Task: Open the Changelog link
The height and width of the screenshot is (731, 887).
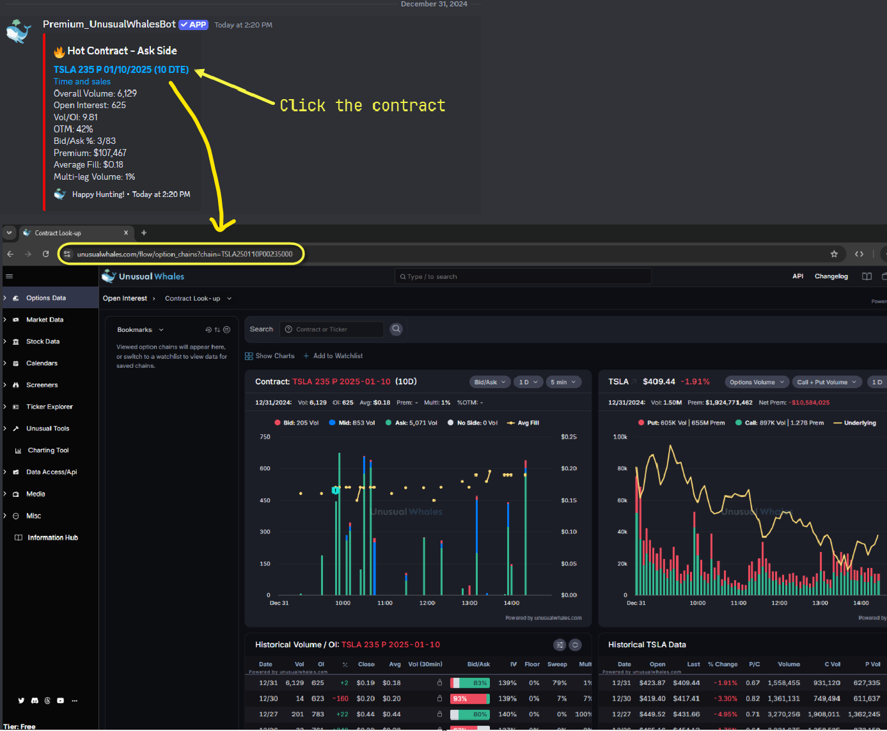Action: (x=831, y=276)
